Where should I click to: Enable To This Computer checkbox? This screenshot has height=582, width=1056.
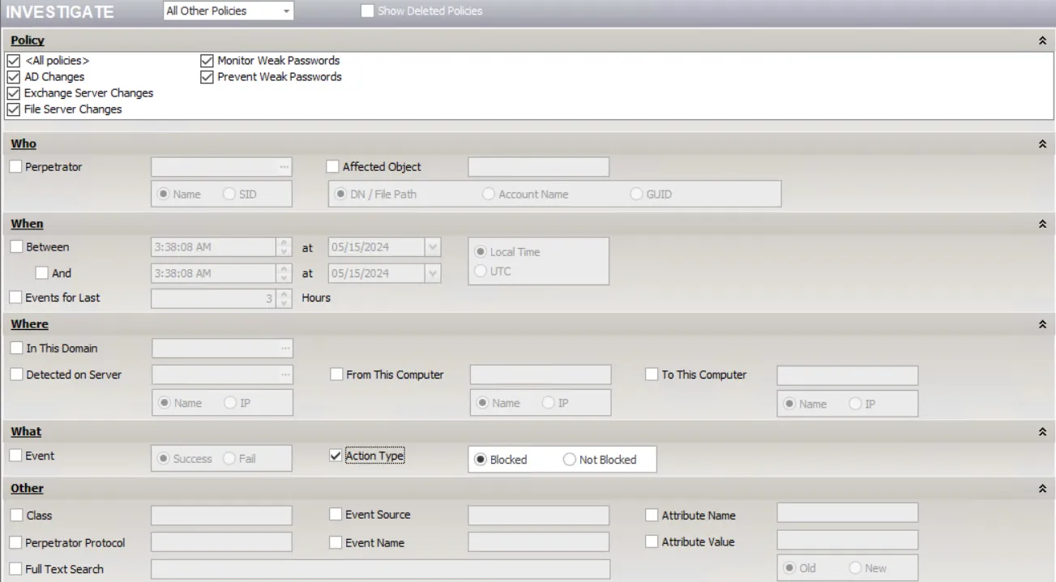[x=652, y=374]
